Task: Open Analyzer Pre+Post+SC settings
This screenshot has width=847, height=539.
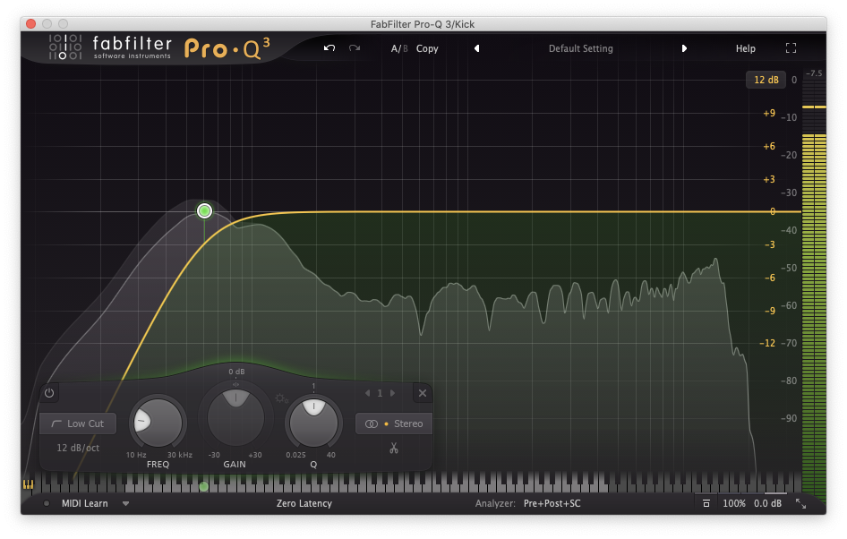Action: point(552,503)
